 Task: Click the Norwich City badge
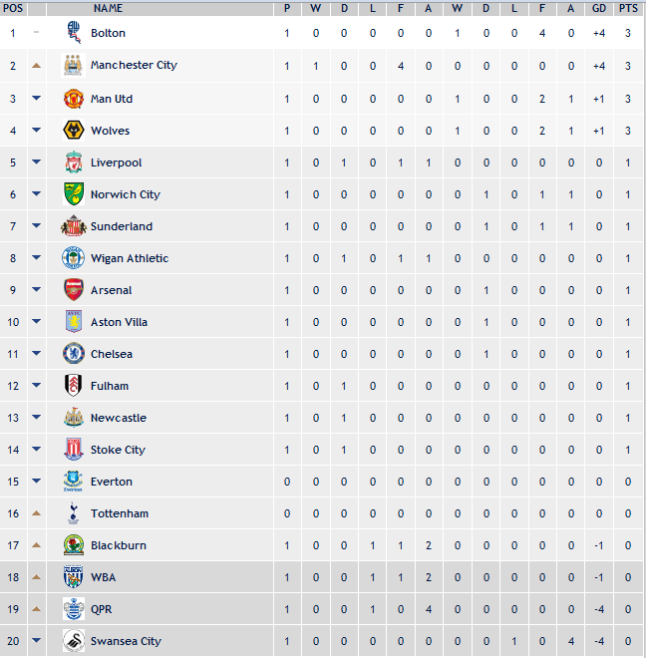point(73,194)
